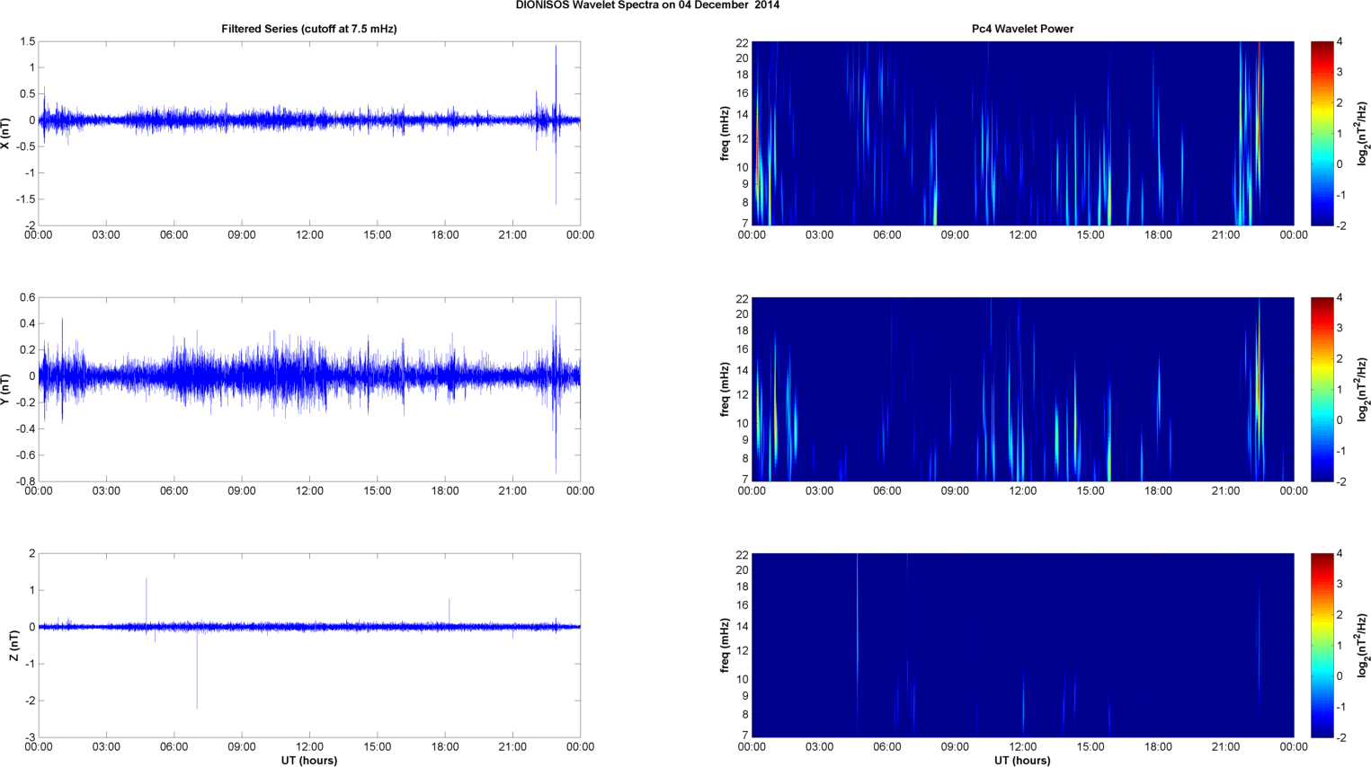Click the log2(nT²/Hz) label beside middle colorbar
Screen dimensions: 1371x767
coord(1363,389)
